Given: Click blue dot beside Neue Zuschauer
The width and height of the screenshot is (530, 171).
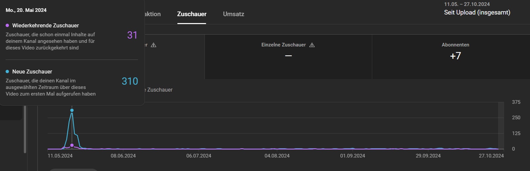Looking at the screenshot, I should point(7,71).
